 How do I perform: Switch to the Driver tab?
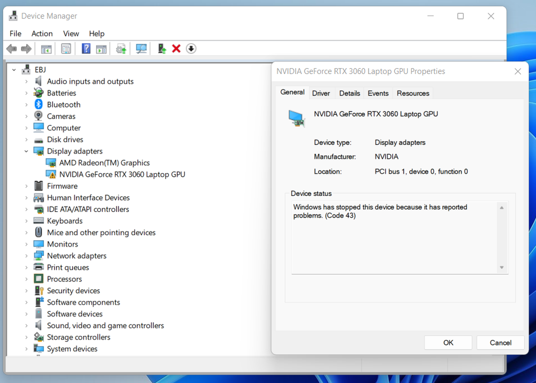tap(321, 93)
